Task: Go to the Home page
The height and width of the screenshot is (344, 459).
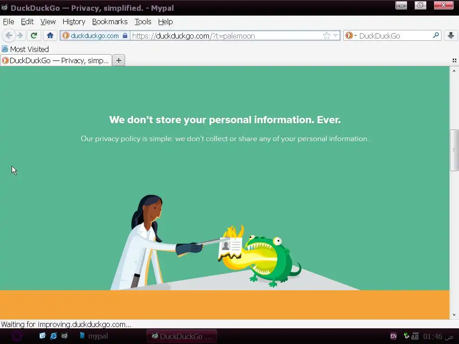Action: click(x=50, y=36)
